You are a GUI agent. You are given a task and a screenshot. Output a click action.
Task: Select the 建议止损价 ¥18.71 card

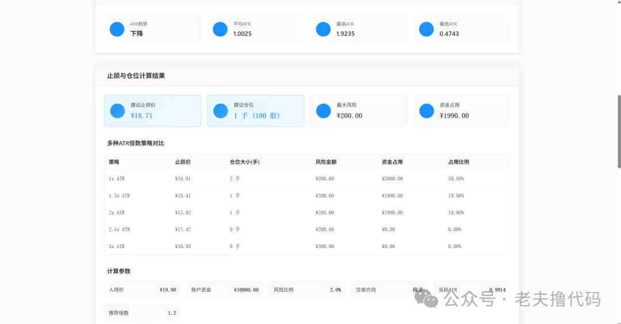152,111
